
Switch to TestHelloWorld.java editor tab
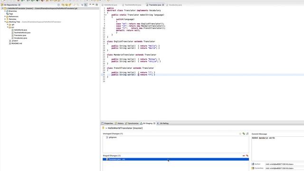point(132,5)
